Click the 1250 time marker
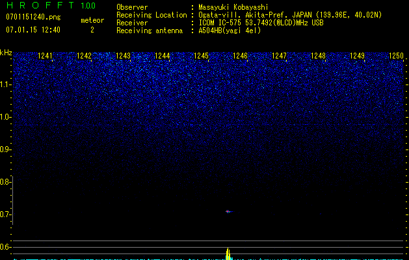 pyautogui.click(x=396, y=56)
